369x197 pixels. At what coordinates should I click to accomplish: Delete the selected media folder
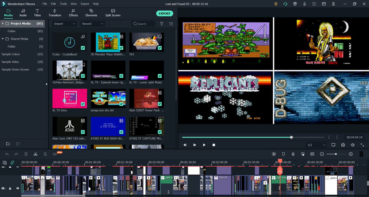coord(18,144)
